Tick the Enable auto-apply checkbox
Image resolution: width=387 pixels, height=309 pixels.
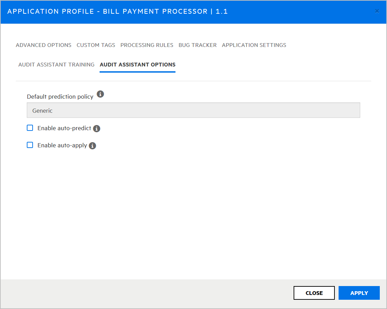coord(30,145)
